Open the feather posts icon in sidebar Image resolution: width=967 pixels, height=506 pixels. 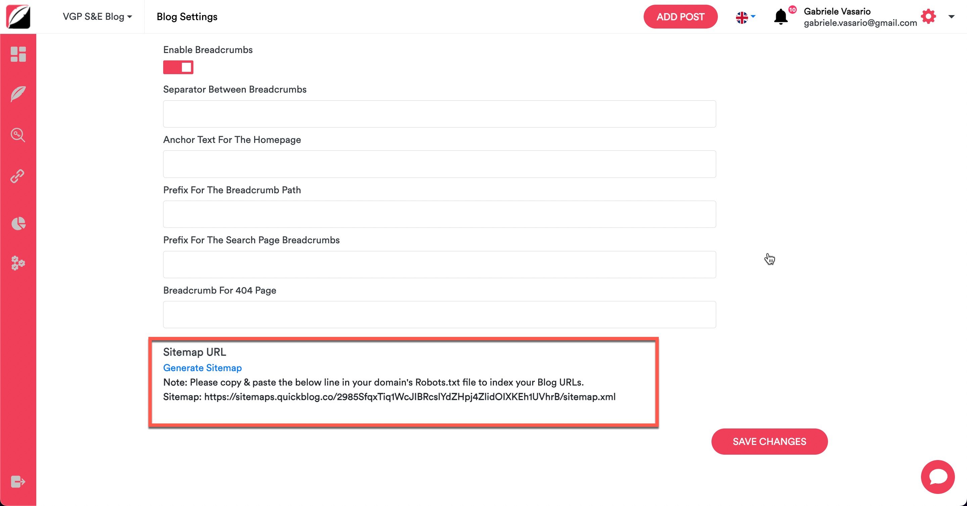pyautogui.click(x=18, y=94)
